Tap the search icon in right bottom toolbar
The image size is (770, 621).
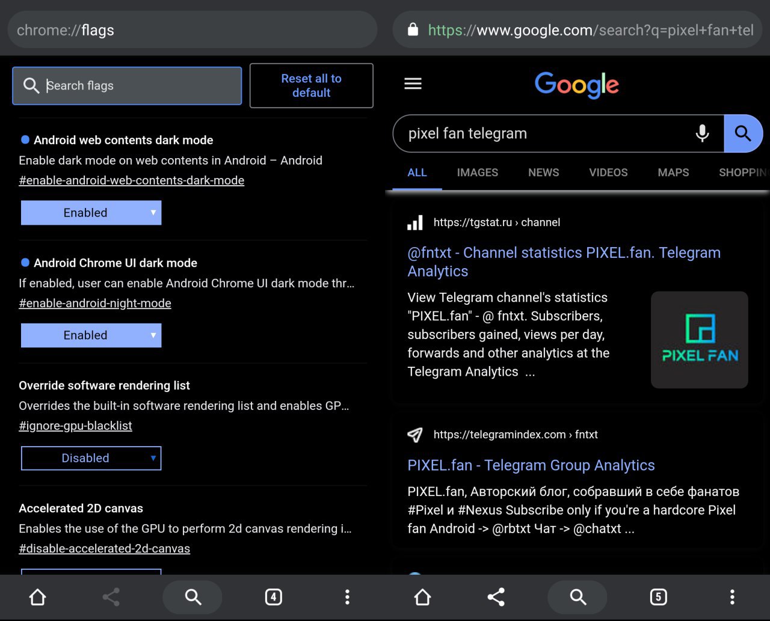(x=577, y=597)
